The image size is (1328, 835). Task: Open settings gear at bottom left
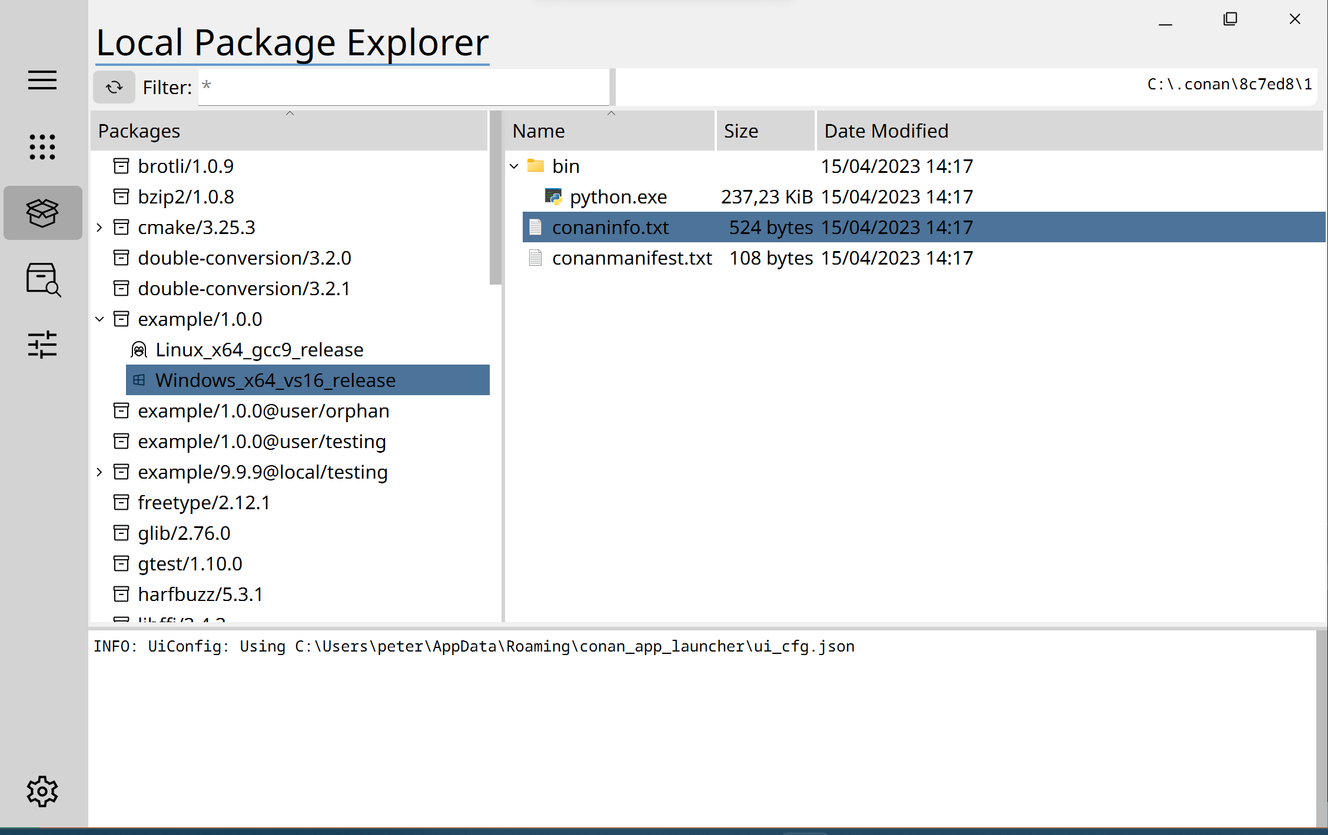42,791
